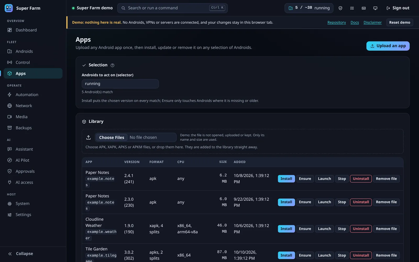Open AI access page
This screenshot has height=262, width=419.
coord(33,182)
